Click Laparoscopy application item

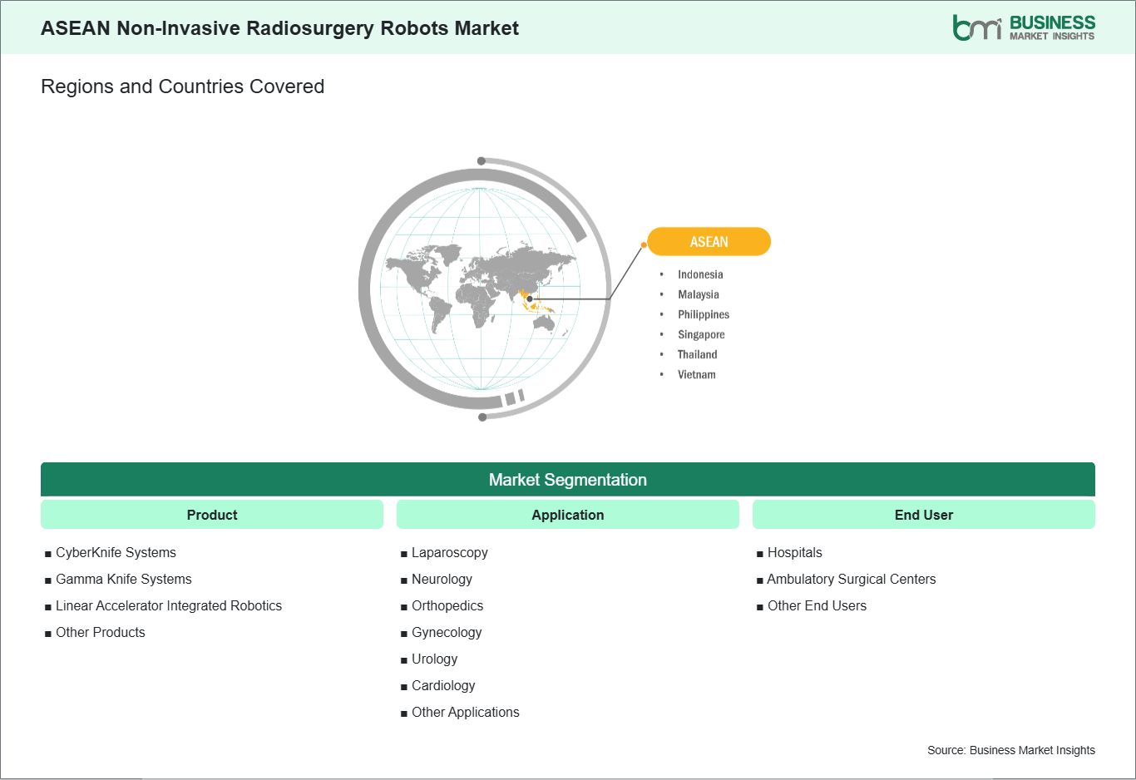pyautogui.click(x=449, y=552)
